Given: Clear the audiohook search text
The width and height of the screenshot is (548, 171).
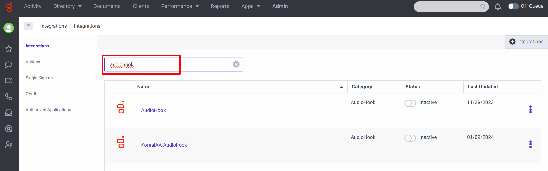Looking at the screenshot, I should pos(236,64).
